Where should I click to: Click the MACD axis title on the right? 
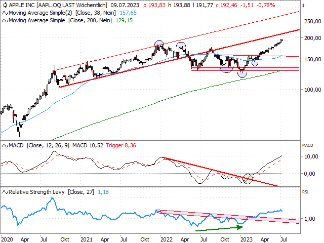(307, 145)
